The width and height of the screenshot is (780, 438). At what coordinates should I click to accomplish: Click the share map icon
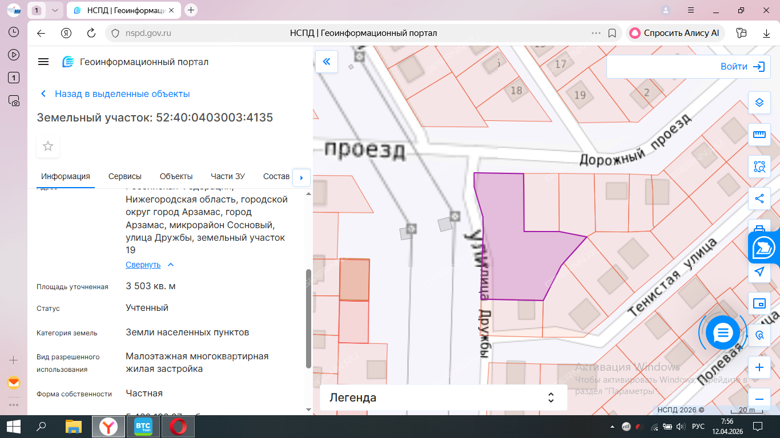pyautogui.click(x=759, y=198)
